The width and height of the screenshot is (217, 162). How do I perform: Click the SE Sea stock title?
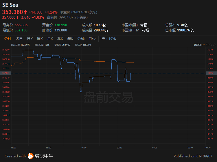point(10,5)
